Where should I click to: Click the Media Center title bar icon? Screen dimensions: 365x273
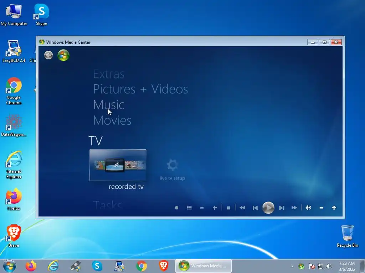coord(42,42)
